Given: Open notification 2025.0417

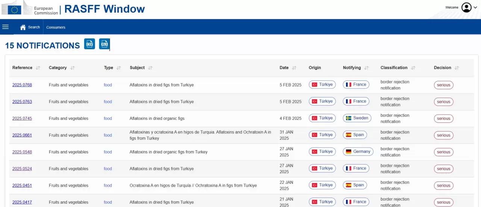Looking at the screenshot, I should 22,202.
